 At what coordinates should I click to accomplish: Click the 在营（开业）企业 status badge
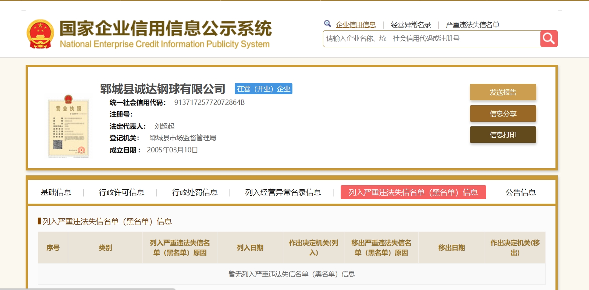(263, 89)
